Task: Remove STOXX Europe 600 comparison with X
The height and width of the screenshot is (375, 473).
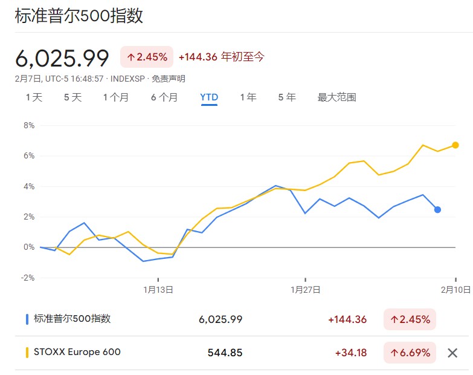Action: [452, 353]
